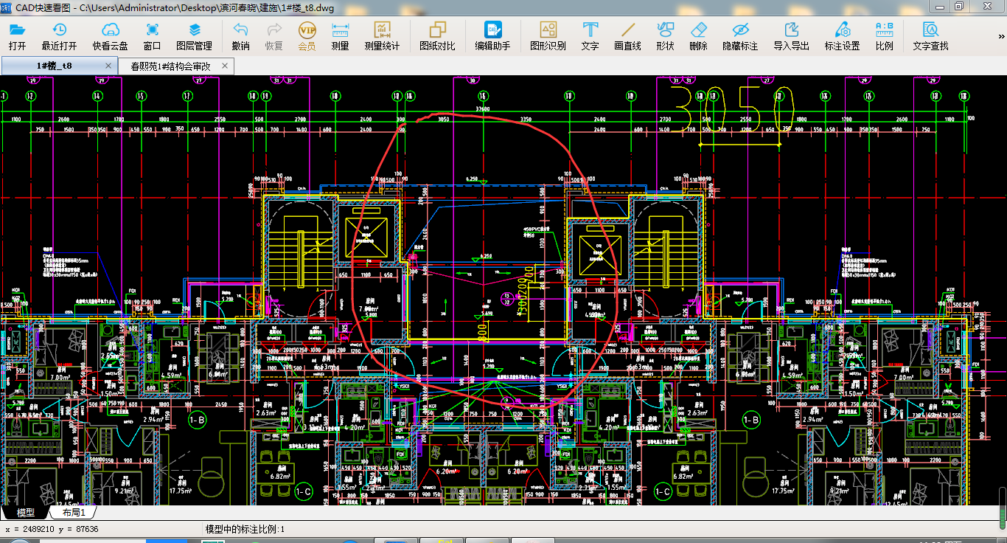Close the 1#楼_t8 tab
The image size is (1007, 543).
coord(108,66)
